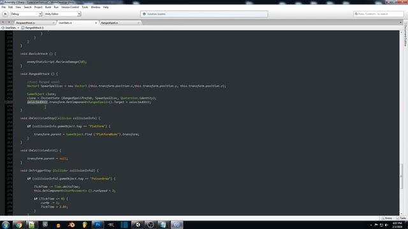Screen dimensions: 408x229
Task: Click the scroll-up arrow of the editor scrollbar
Action: 401,32
